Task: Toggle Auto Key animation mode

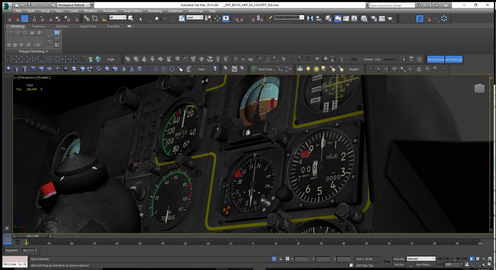Action: tap(399, 259)
